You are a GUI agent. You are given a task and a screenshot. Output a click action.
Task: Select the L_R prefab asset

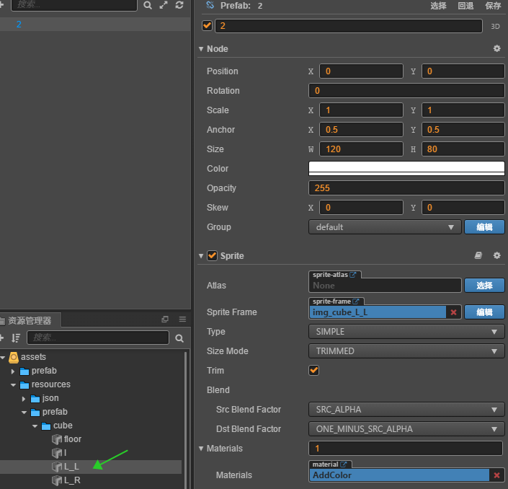coord(66,480)
